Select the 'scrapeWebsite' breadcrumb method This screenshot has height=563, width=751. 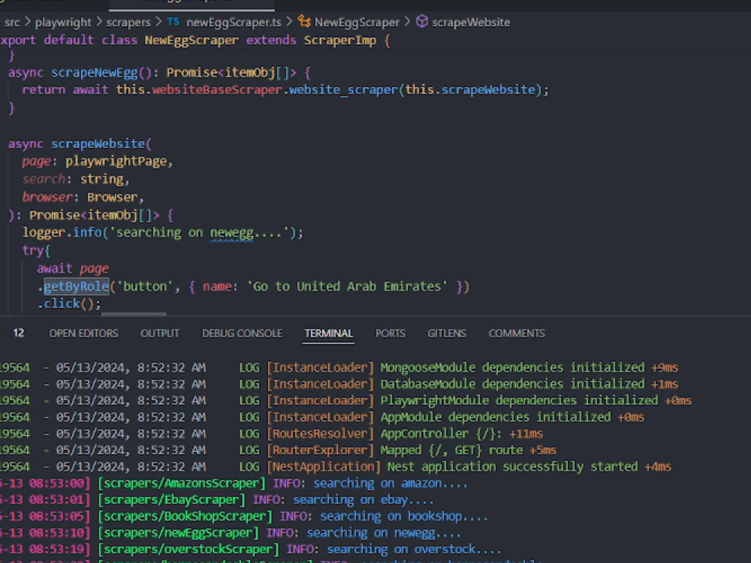pyautogui.click(x=471, y=22)
